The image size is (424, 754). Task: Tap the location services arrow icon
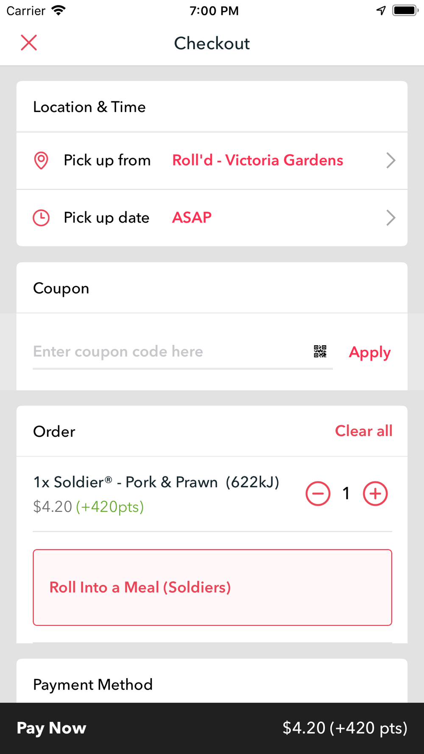click(381, 10)
